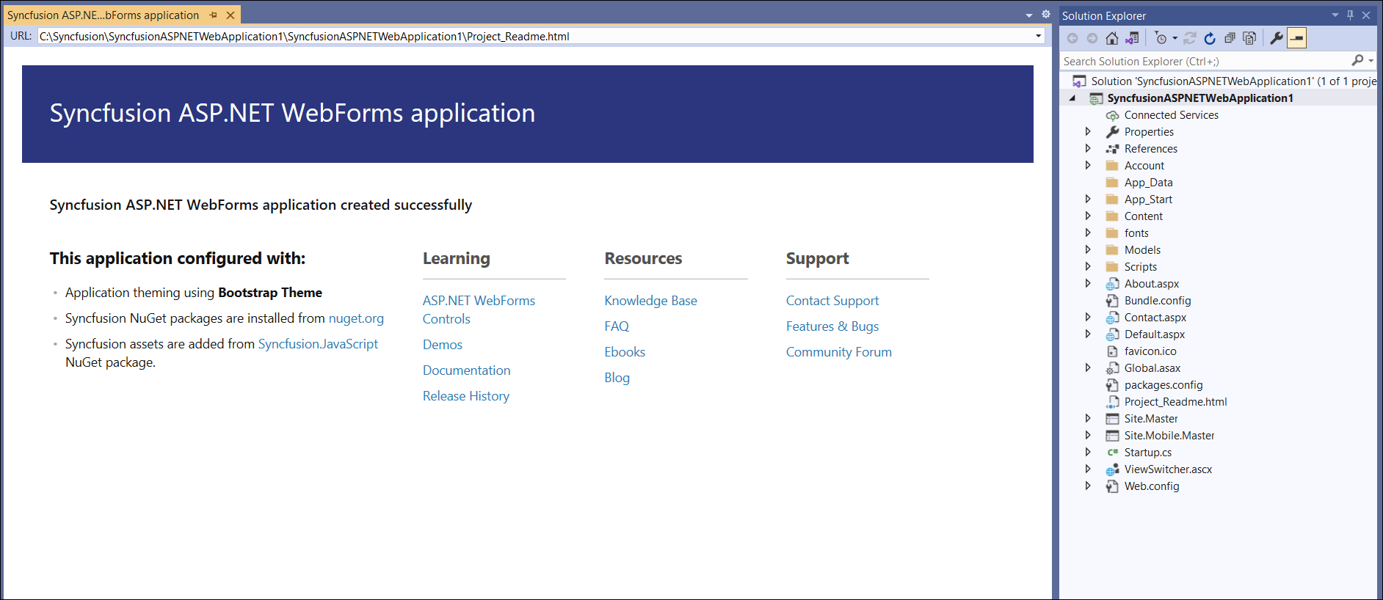Open the Release History link
The image size is (1383, 600).
pos(466,396)
